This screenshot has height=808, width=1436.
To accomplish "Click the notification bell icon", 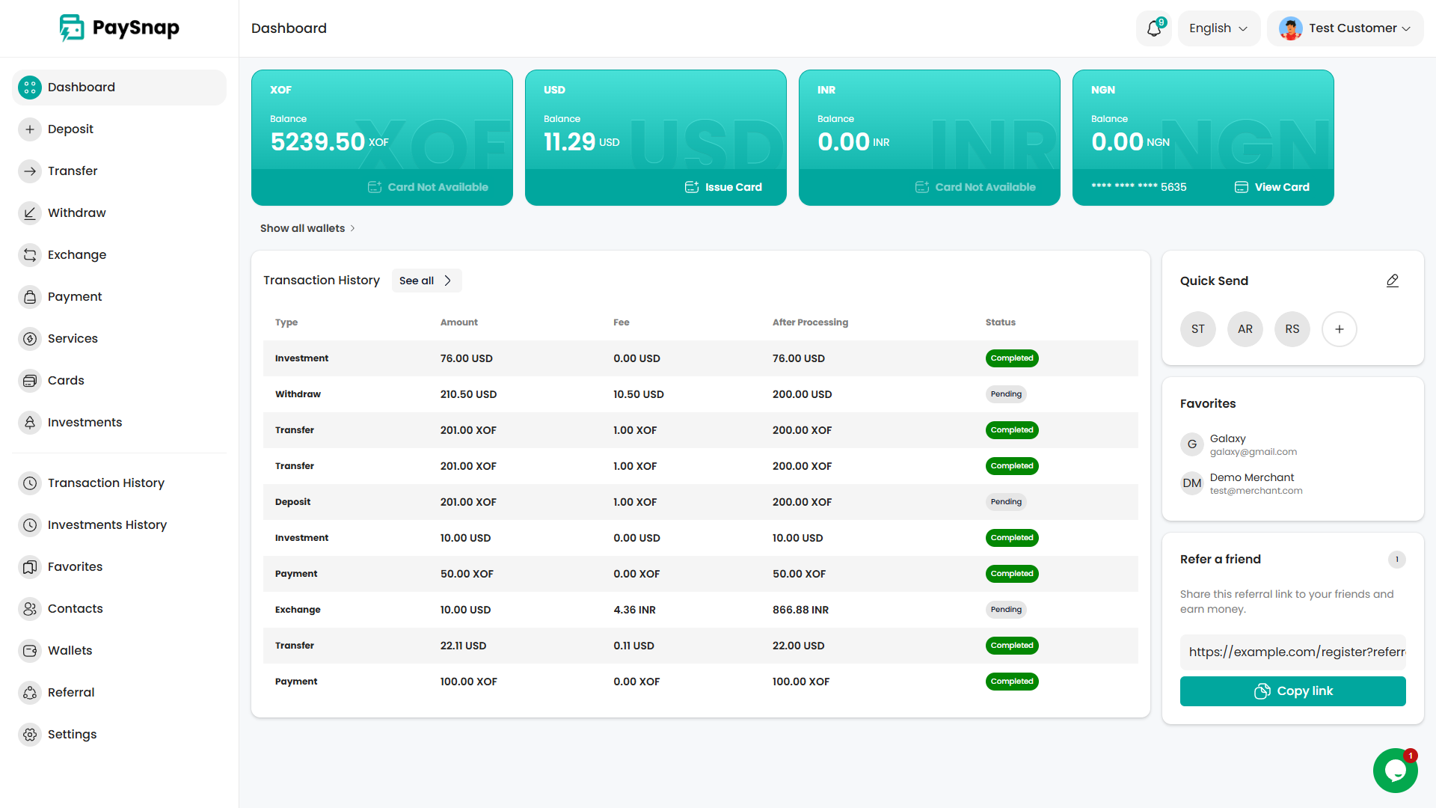I will [1153, 28].
